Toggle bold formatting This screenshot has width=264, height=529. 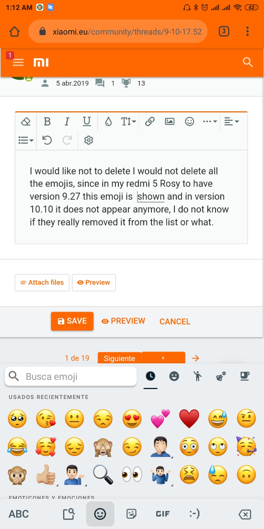tap(47, 122)
